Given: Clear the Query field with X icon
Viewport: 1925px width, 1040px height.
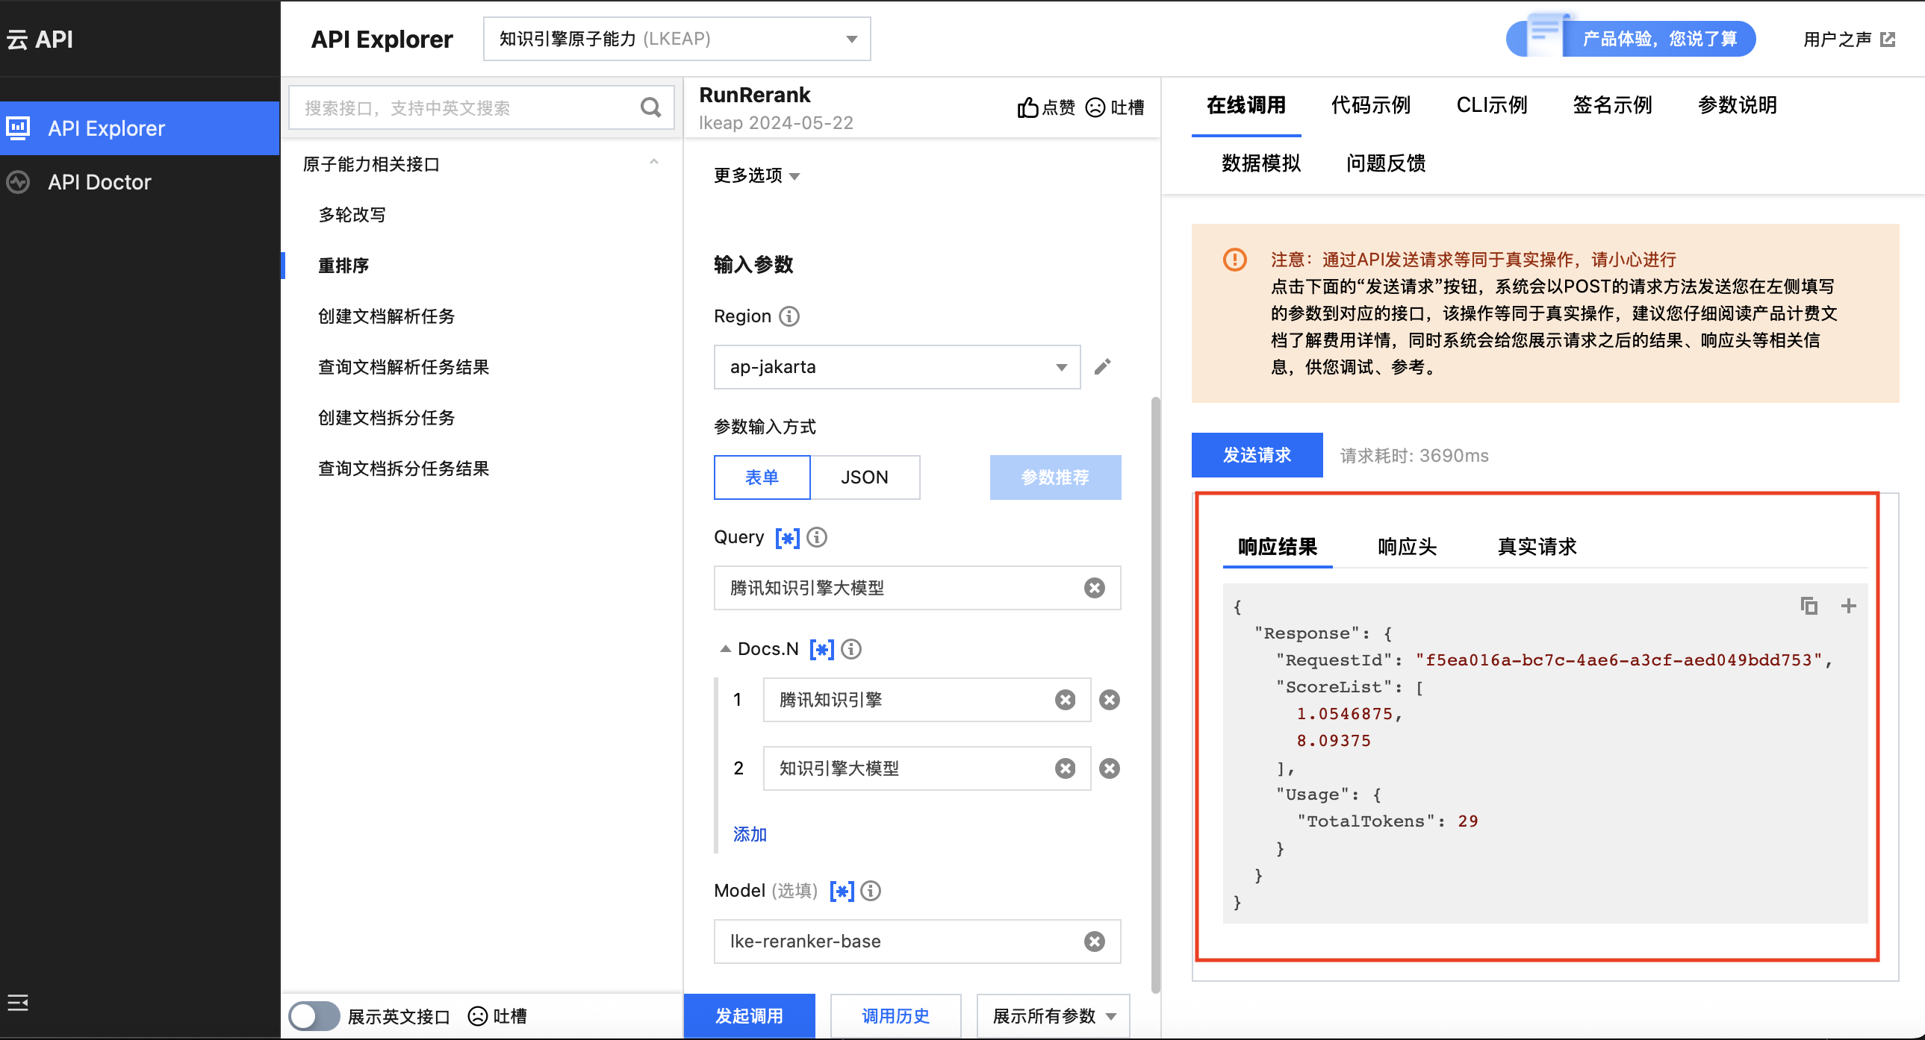Looking at the screenshot, I should point(1094,589).
